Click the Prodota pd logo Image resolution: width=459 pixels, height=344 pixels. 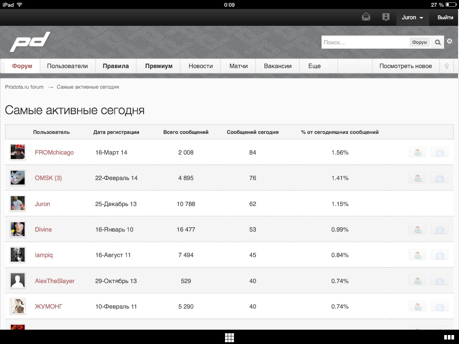point(30,42)
